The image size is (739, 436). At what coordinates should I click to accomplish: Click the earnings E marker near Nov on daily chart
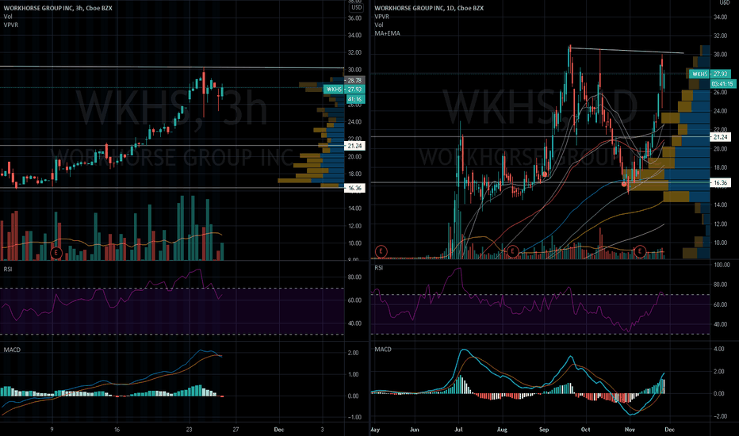(640, 251)
